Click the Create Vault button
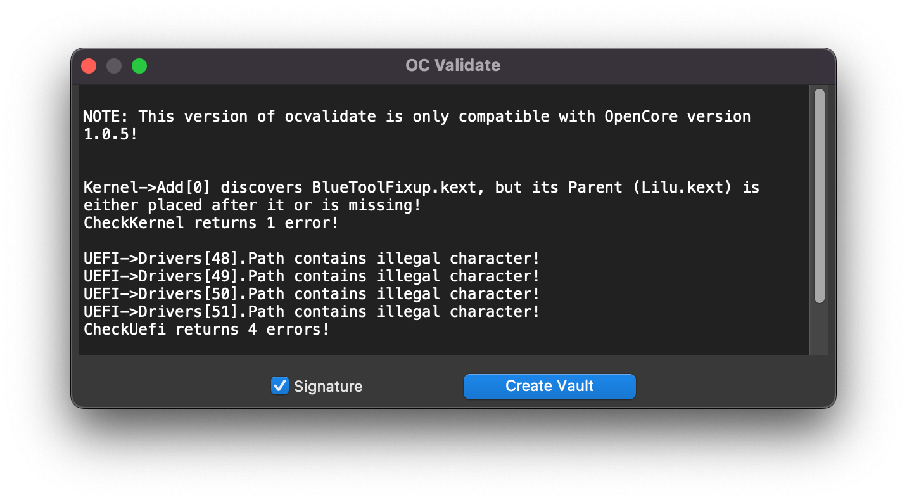This screenshot has height=502, width=907. pyautogui.click(x=549, y=386)
